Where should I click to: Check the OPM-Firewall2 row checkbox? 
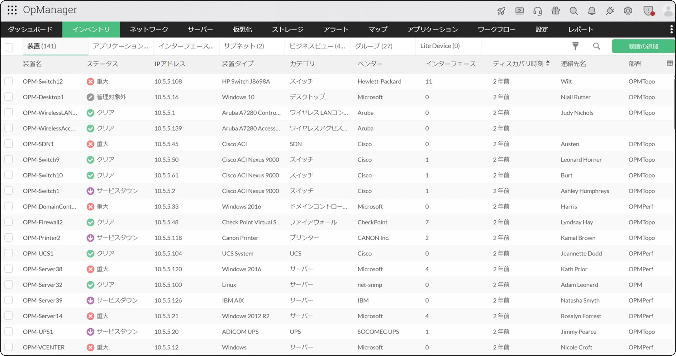click(x=9, y=222)
